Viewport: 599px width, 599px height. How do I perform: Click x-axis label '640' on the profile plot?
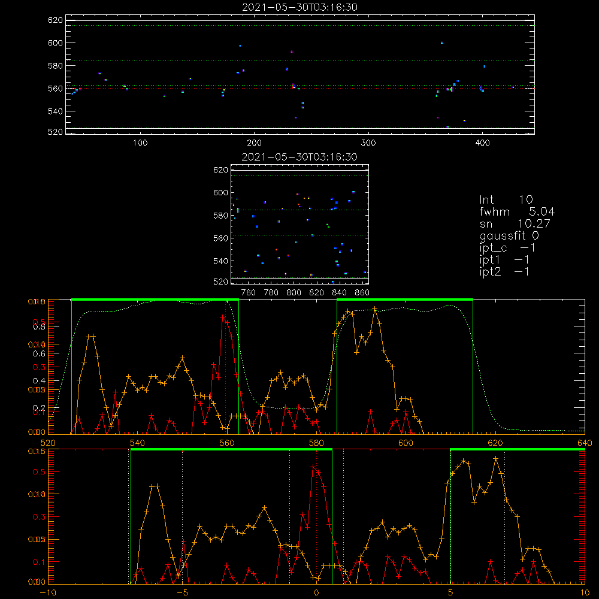(585, 443)
